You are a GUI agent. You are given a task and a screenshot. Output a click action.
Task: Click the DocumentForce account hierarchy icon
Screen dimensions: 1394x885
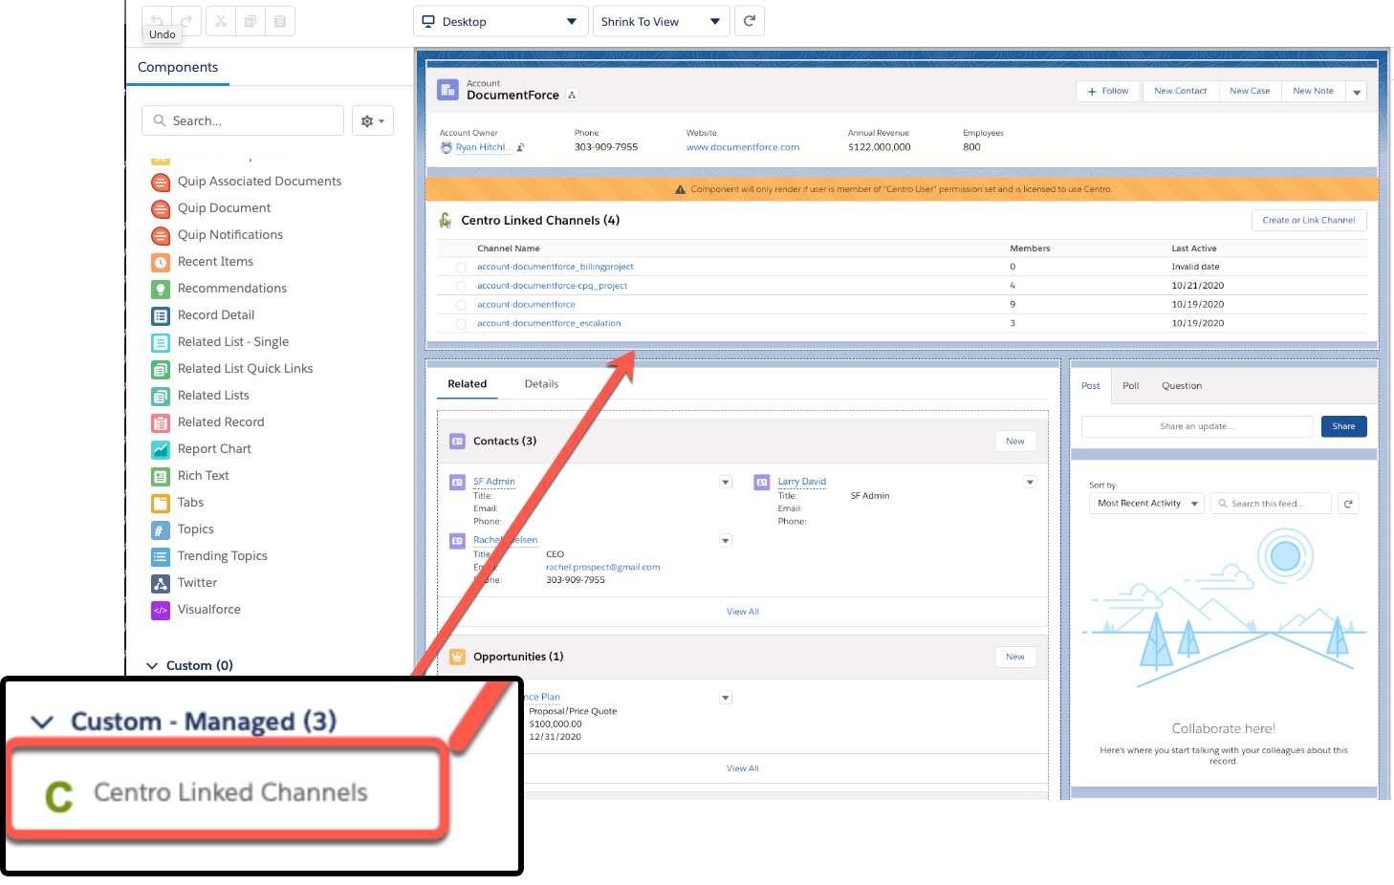click(x=572, y=96)
